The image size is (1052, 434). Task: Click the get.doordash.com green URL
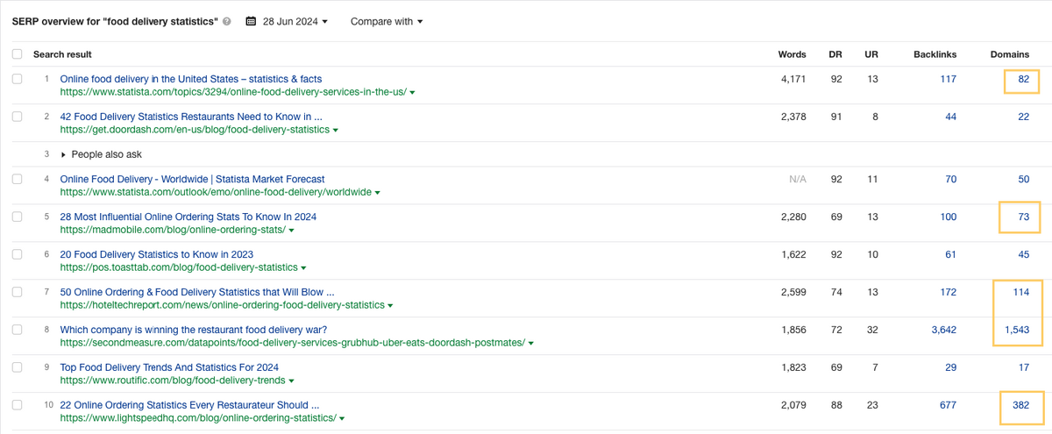195,130
